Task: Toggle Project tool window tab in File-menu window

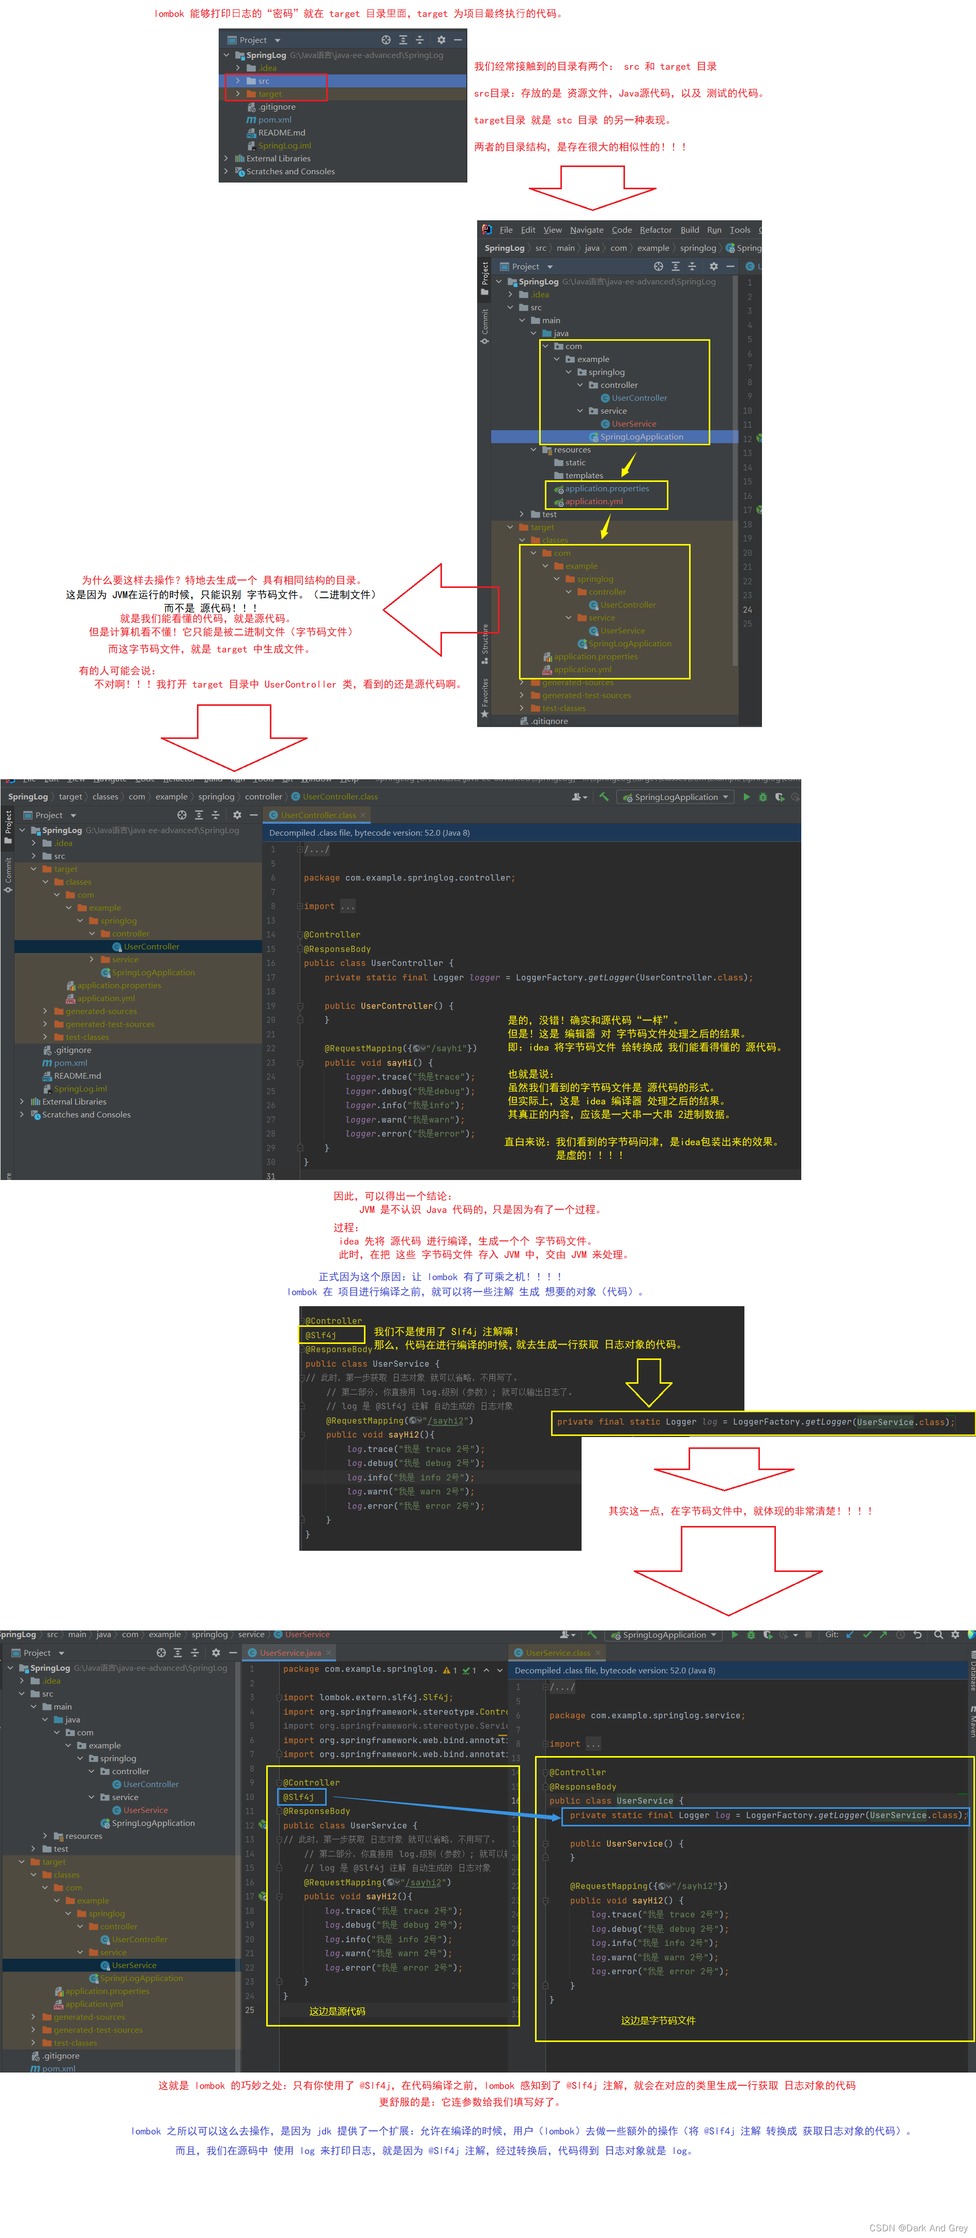Action: tap(484, 279)
